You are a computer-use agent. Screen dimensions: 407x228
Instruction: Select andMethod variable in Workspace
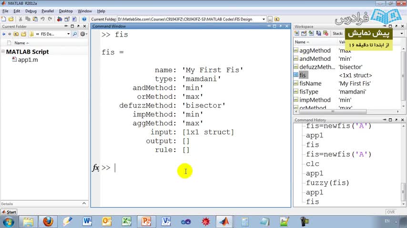[315, 59]
